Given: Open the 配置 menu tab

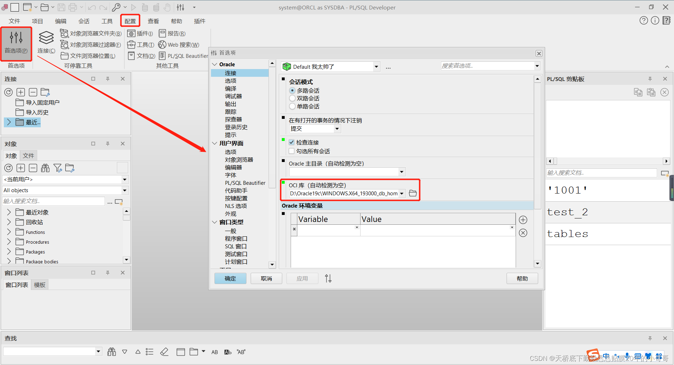Looking at the screenshot, I should click(x=130, y=21).
